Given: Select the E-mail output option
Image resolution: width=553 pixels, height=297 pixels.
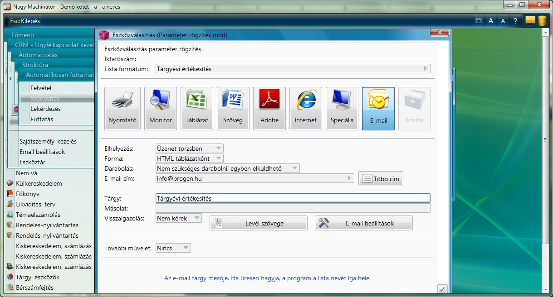Looking at the screenshot, I should click(378, 109).
